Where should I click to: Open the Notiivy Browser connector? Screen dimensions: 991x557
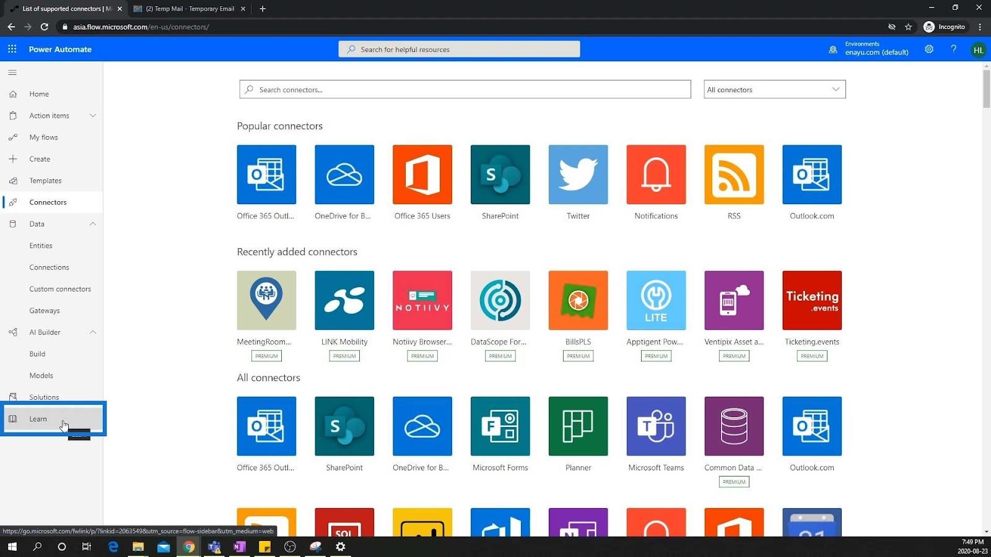422,300
